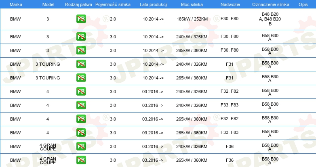This screenshot has height=167, width=316.
Task: Click 10.2014 -> date in the 2.0 row
Action: pos(153,19)
